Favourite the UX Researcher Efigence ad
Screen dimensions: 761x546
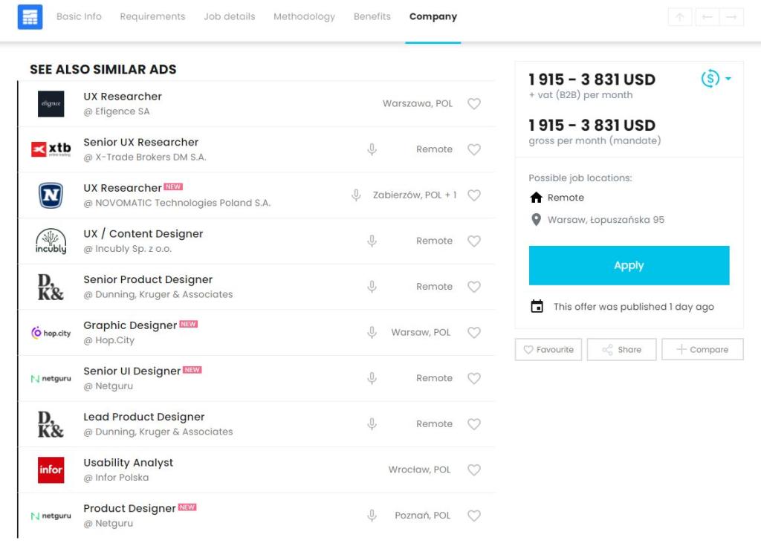coord(474,104)
